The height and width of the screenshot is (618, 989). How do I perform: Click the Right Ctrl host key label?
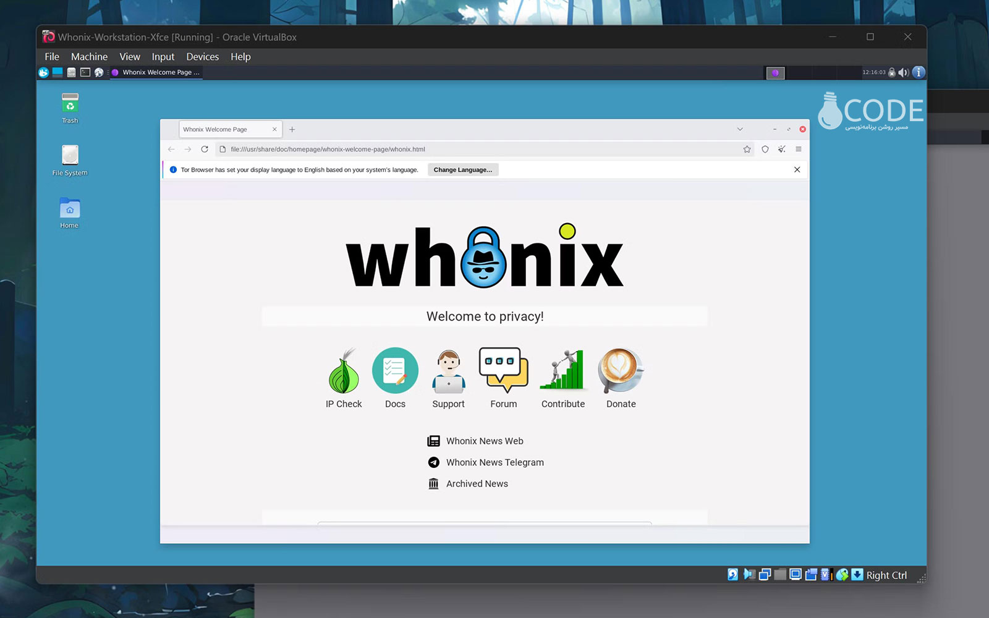click(886, 575)
